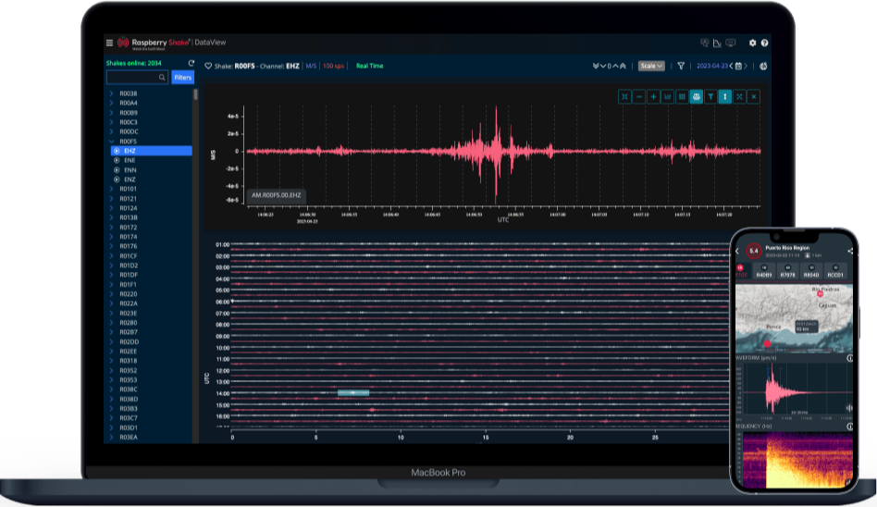Click the vertical bars waveform tool button

[682, 97]
